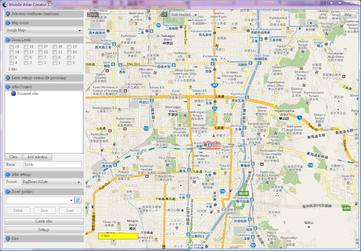Collapse the Saved profiles panel

[x=44, y=191]
